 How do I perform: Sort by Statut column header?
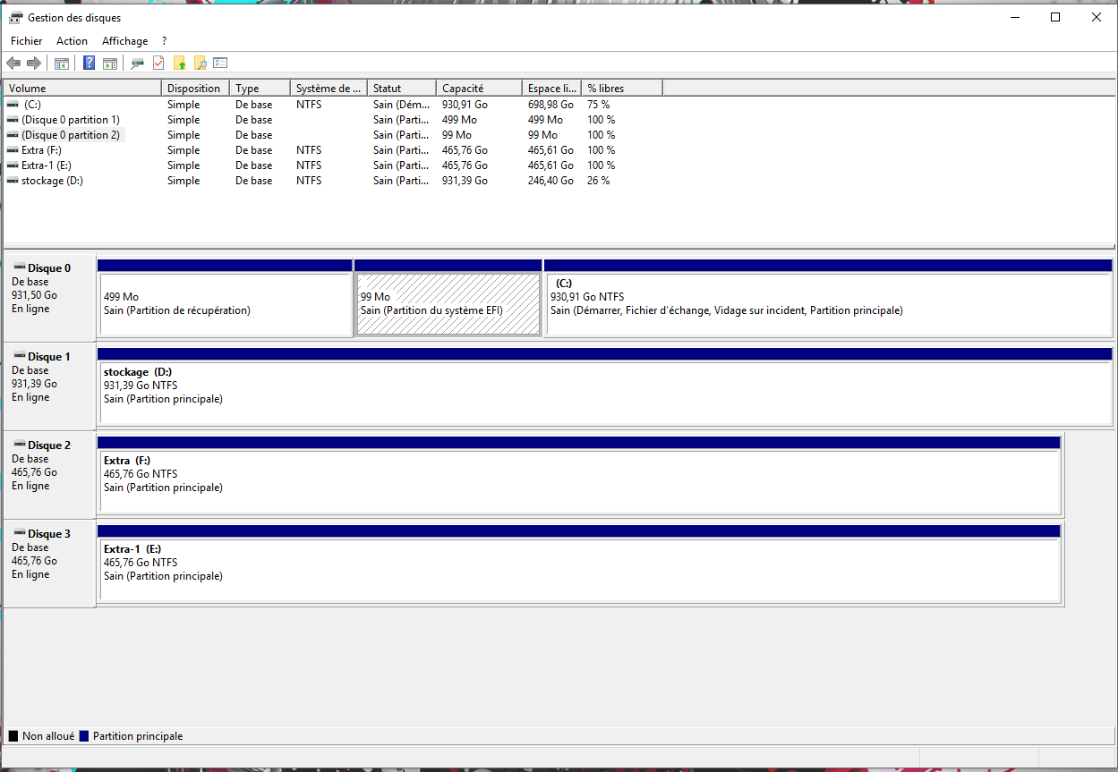click(x=402, y=89)
